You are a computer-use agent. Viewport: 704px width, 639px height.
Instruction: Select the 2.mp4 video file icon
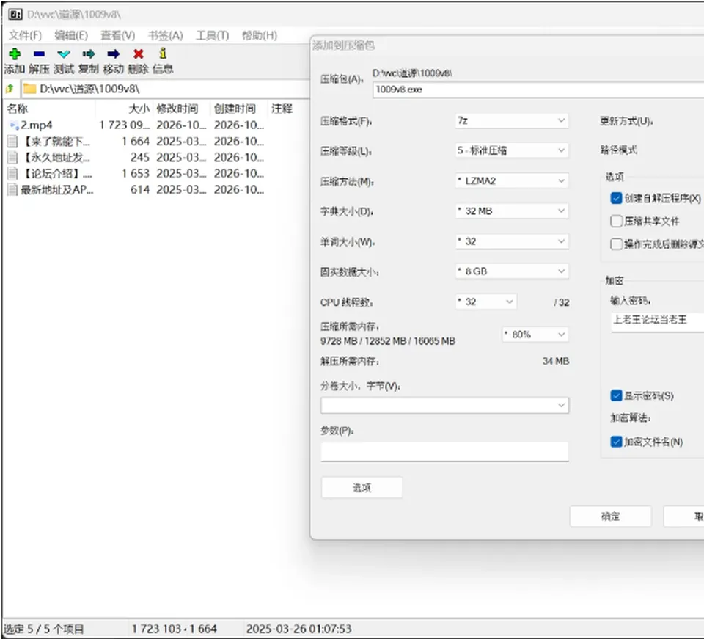click(x=15, y=125)
